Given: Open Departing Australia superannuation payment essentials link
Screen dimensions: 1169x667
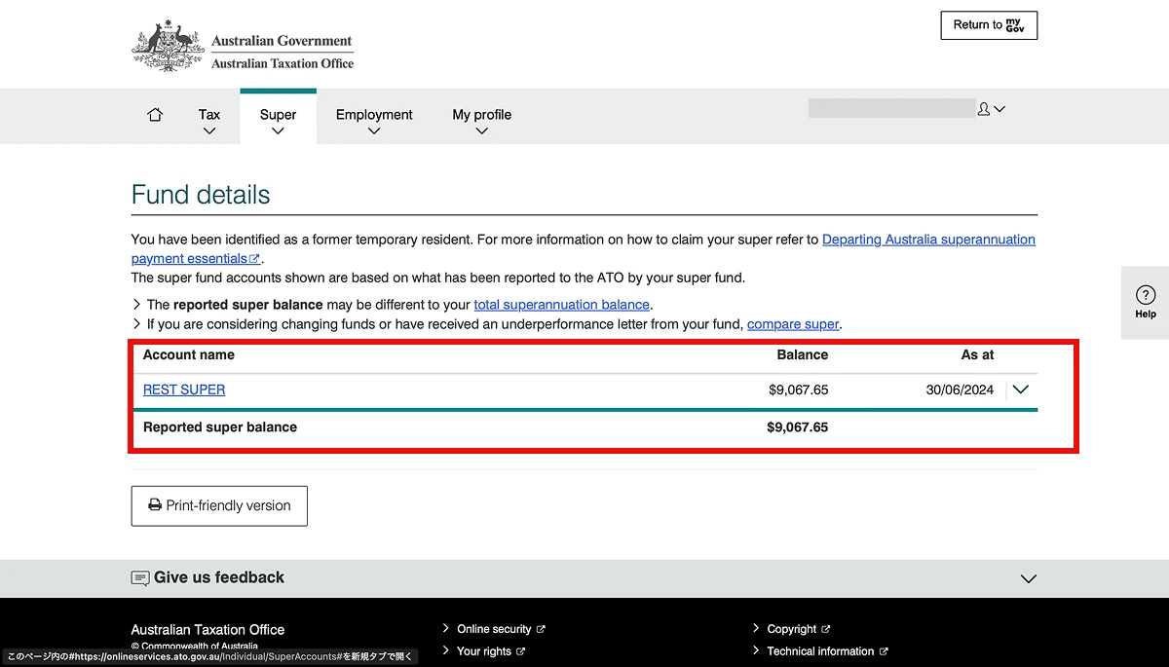Looking at the screenshot, I should tap(927, 240).
